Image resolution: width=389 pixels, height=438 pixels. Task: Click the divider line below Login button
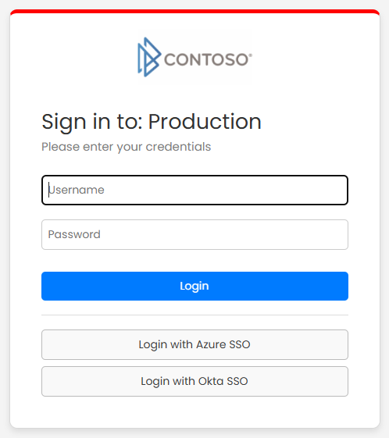[x=194, y=315]
